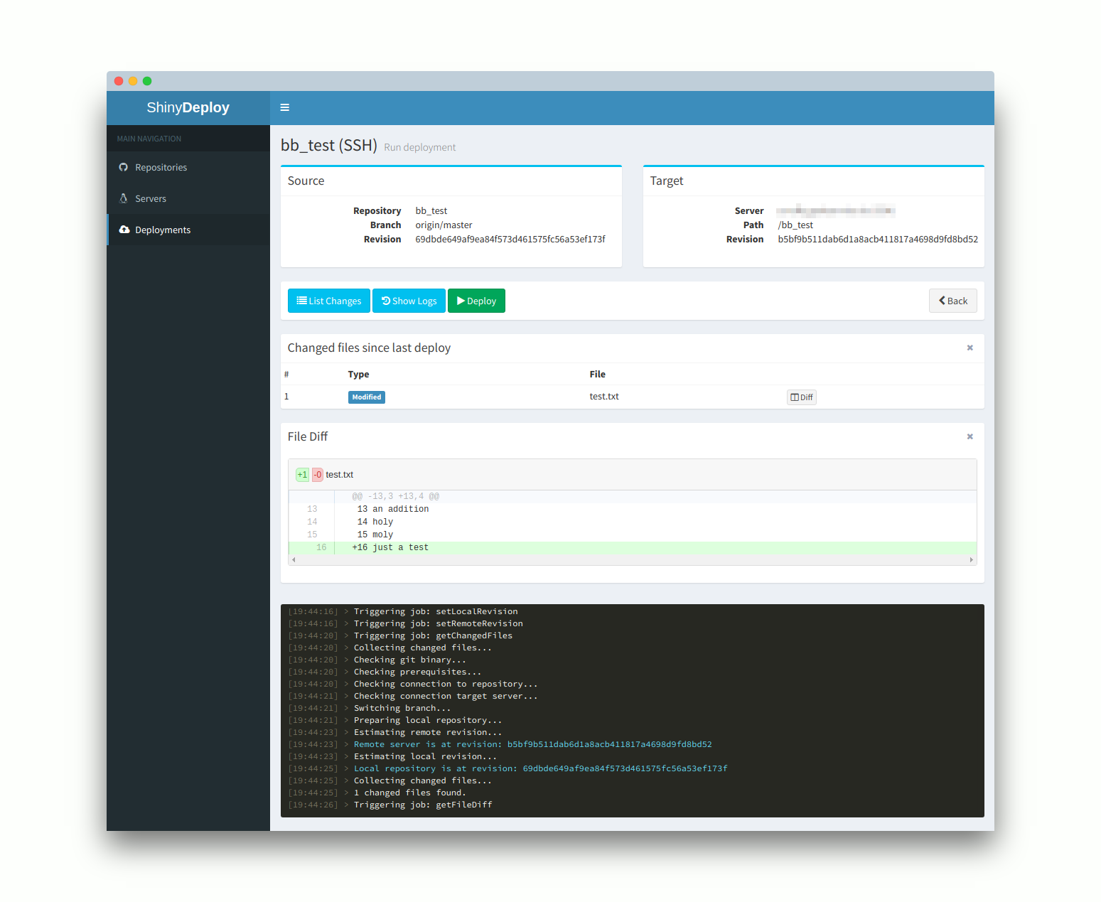The height and width of the screenshot is (902, 1101).
Task: Start deployment with the green Deploy button
Action: tap(476, 301)
